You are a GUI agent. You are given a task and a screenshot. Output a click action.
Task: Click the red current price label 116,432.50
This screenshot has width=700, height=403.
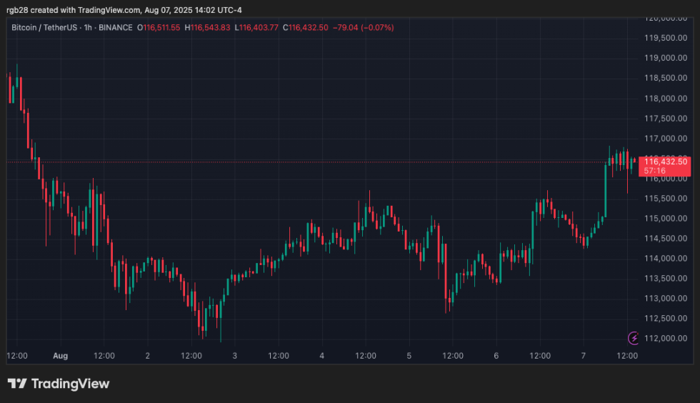click(665, 162)
